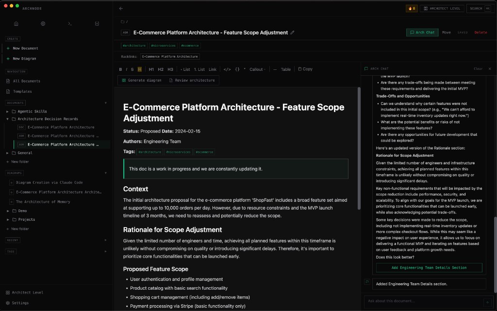
Task: Expand the Tags section
Action: pos(105,251)
